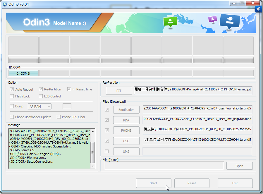Click 'Odin v.3 engine (ID:5)..' log line
Image resolution: width=263 pixels, height=194 pixels.
click(x=35, y=154)
